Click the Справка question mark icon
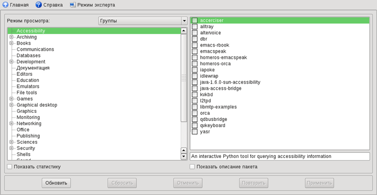This screenshot has height=195, width=377. pyautogui.click(x=39, y=5)
